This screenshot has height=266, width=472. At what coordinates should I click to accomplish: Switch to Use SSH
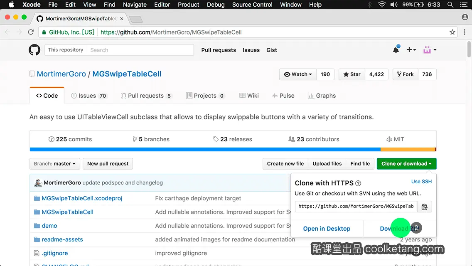(x=421, y=181)
